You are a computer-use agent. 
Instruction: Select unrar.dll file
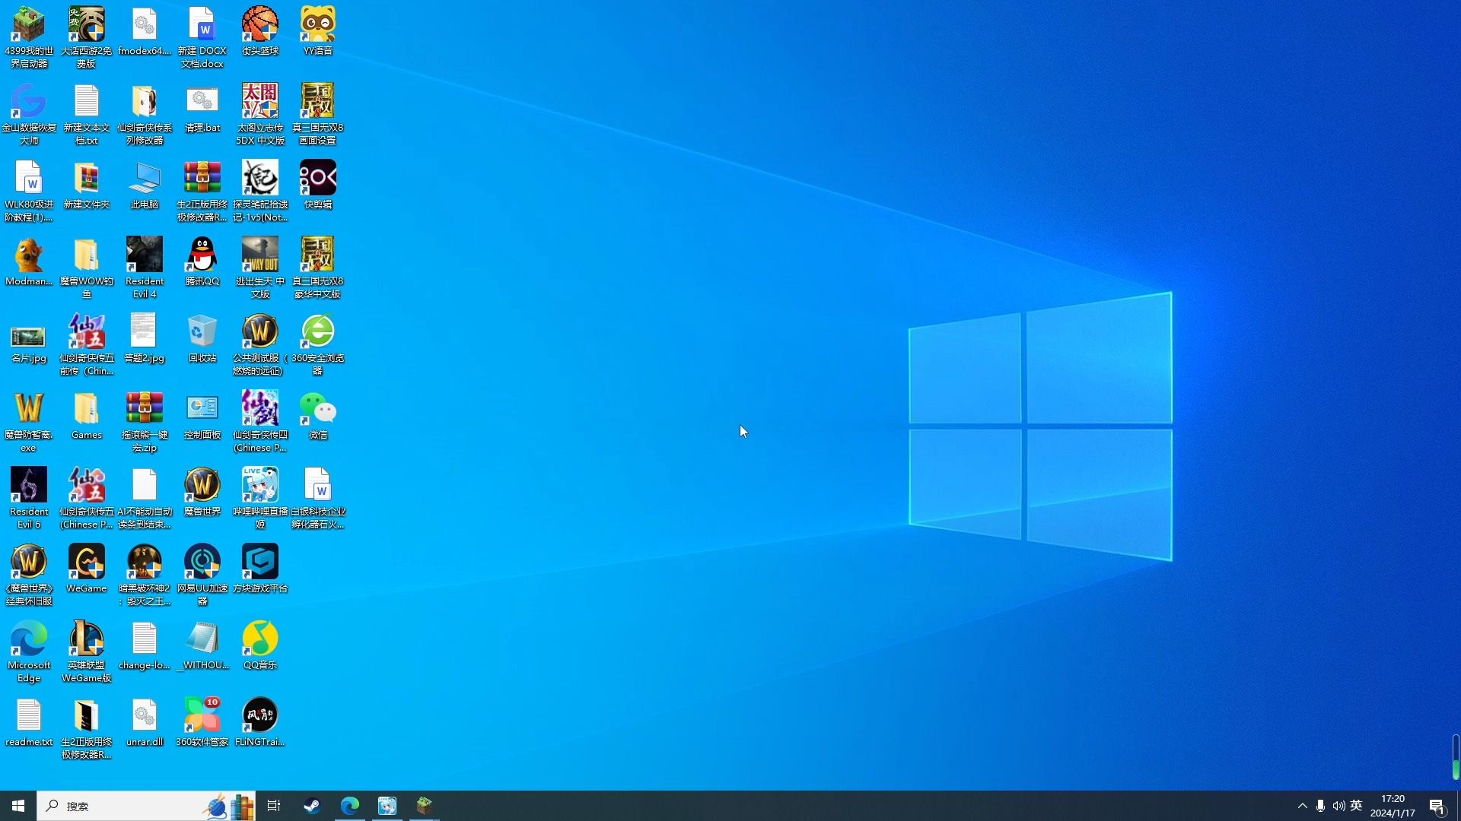pyautogui.click(x=145, y=721)
